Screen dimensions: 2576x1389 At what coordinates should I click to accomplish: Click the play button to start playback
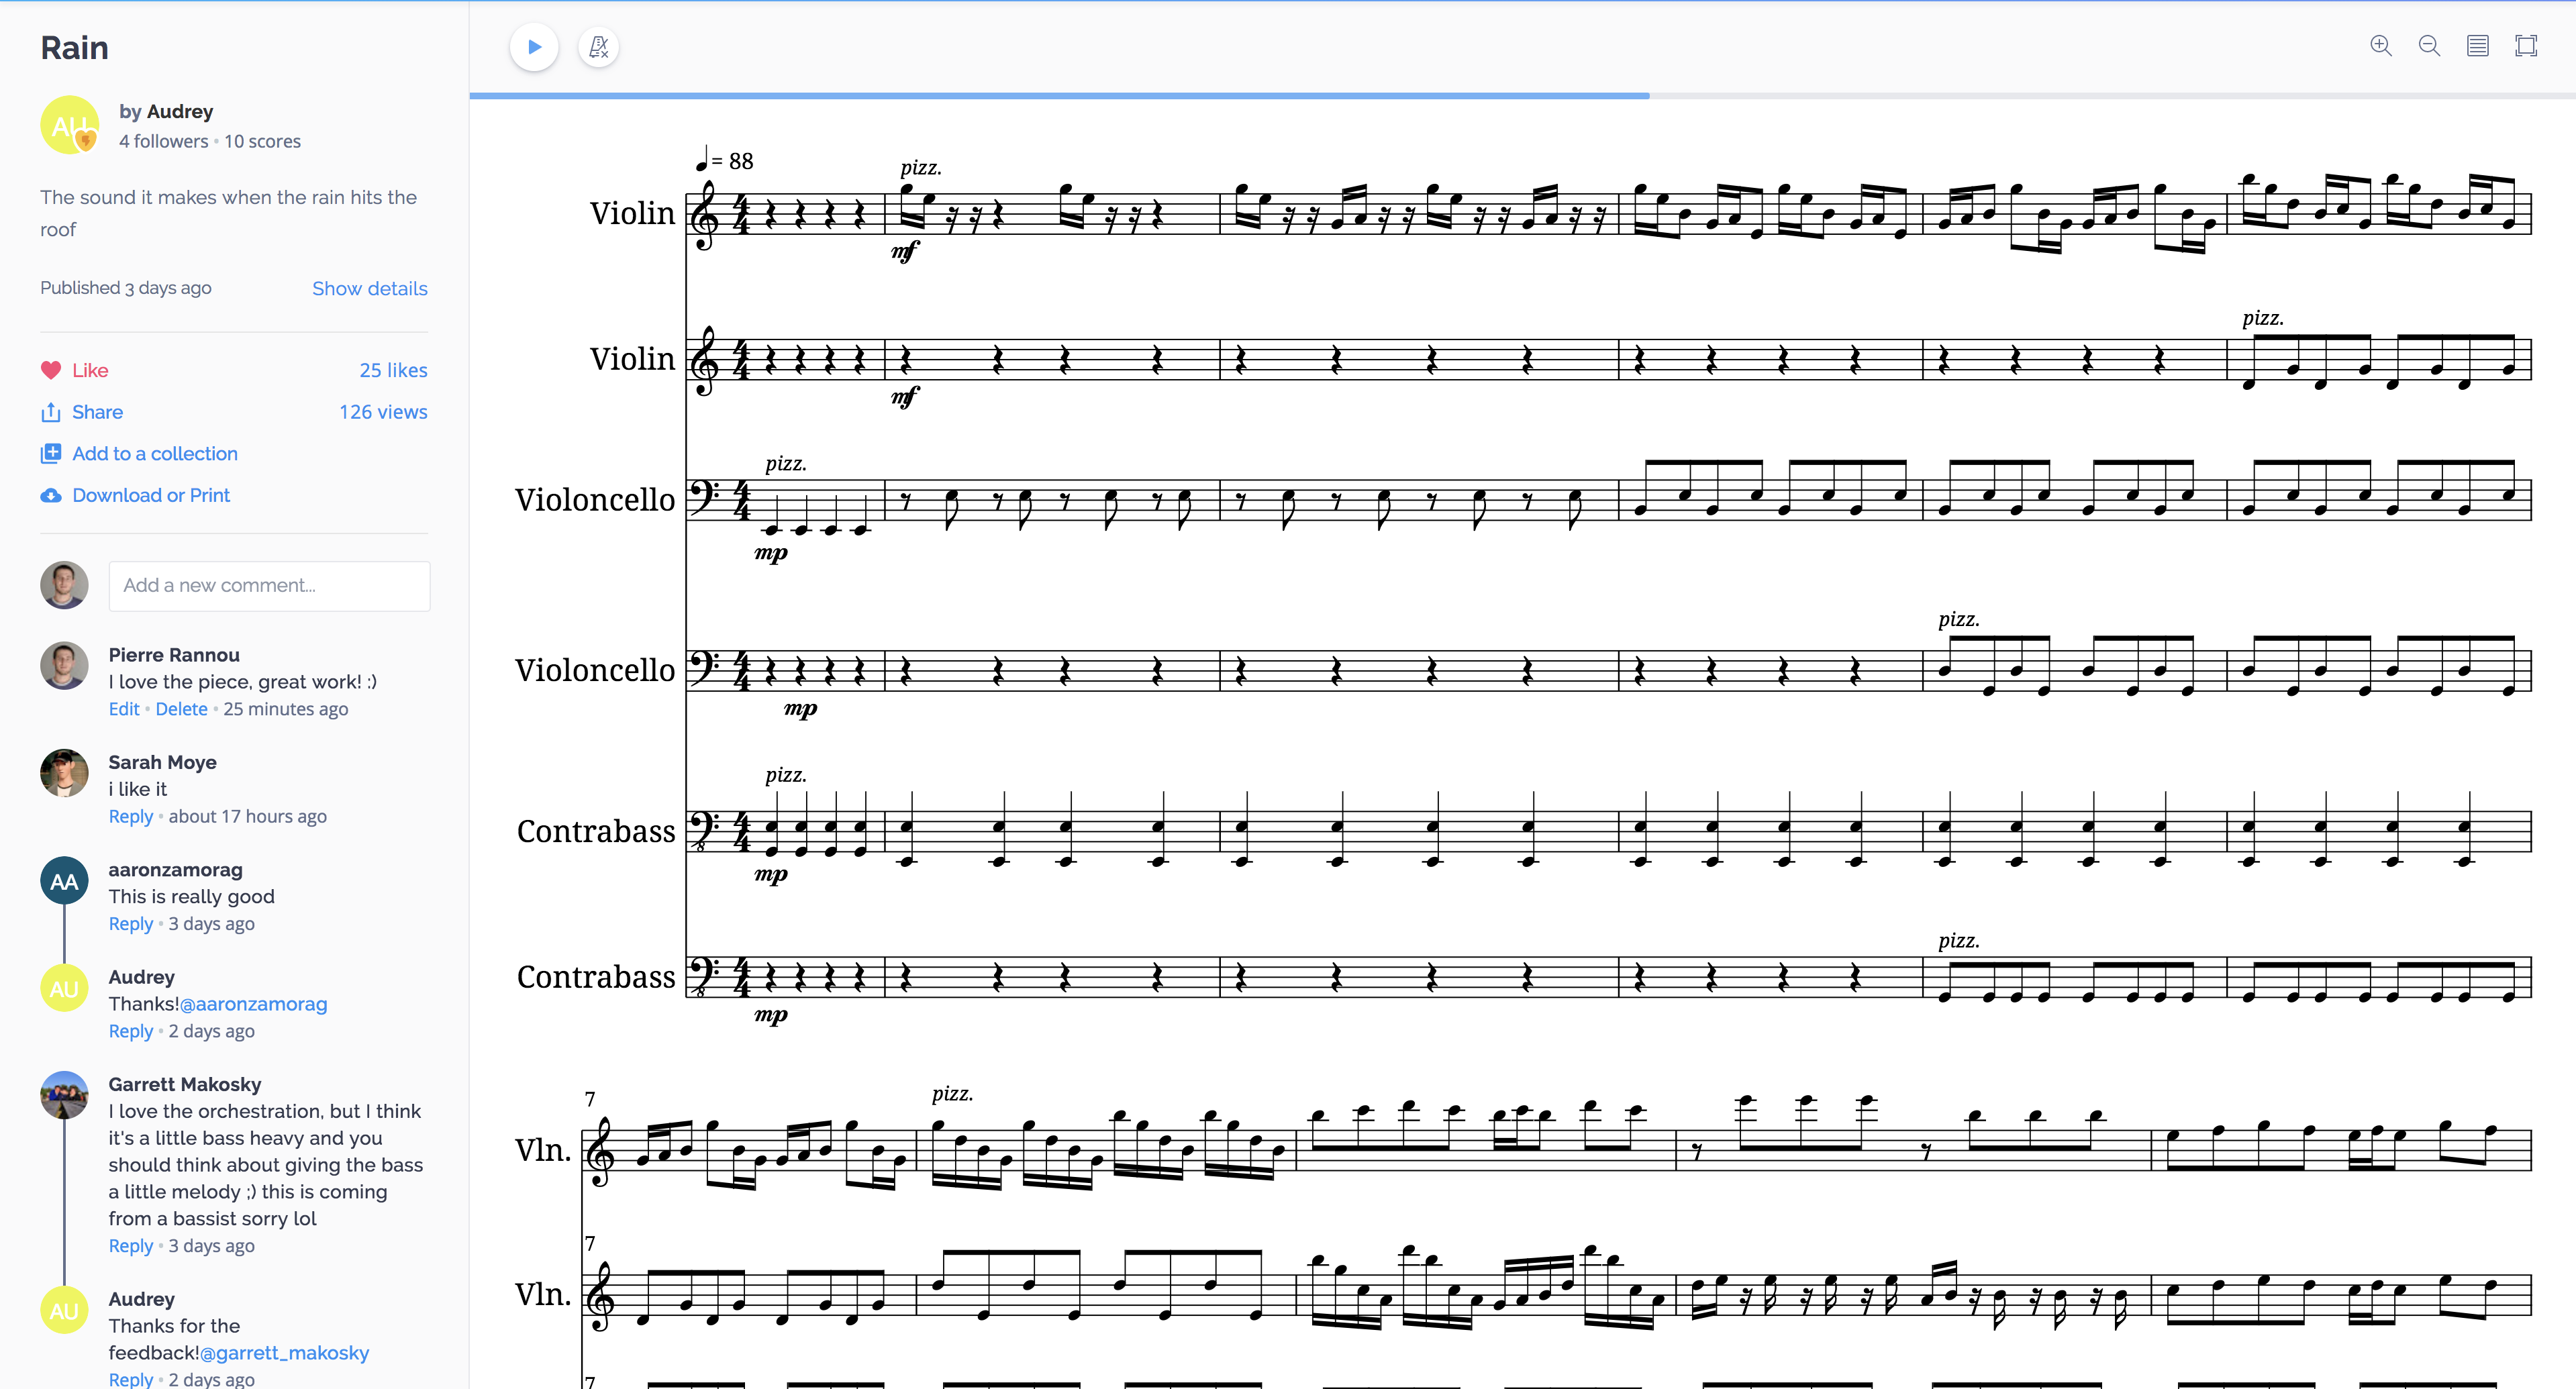pyautogui.click(x=532, y=46)
